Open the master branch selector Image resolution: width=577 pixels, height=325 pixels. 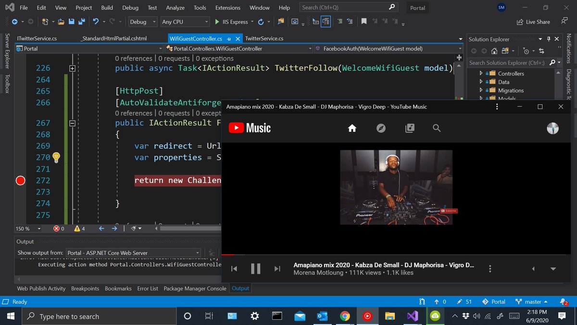[x=532, y=302]
